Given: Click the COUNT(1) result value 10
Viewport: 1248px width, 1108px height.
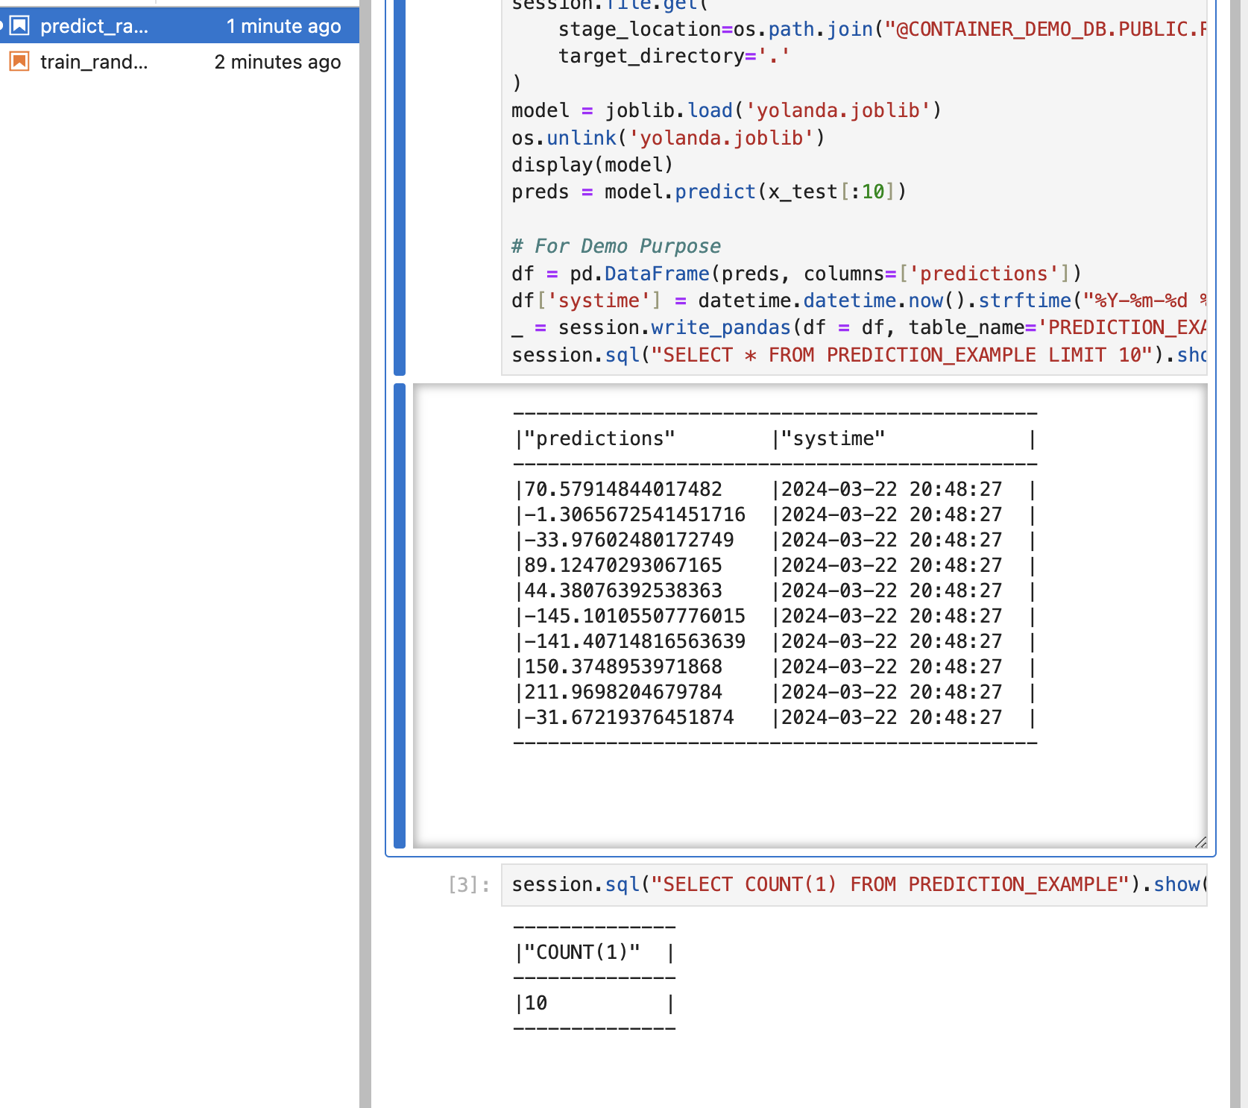Looking at the screenshot, I should [536, 1003].
